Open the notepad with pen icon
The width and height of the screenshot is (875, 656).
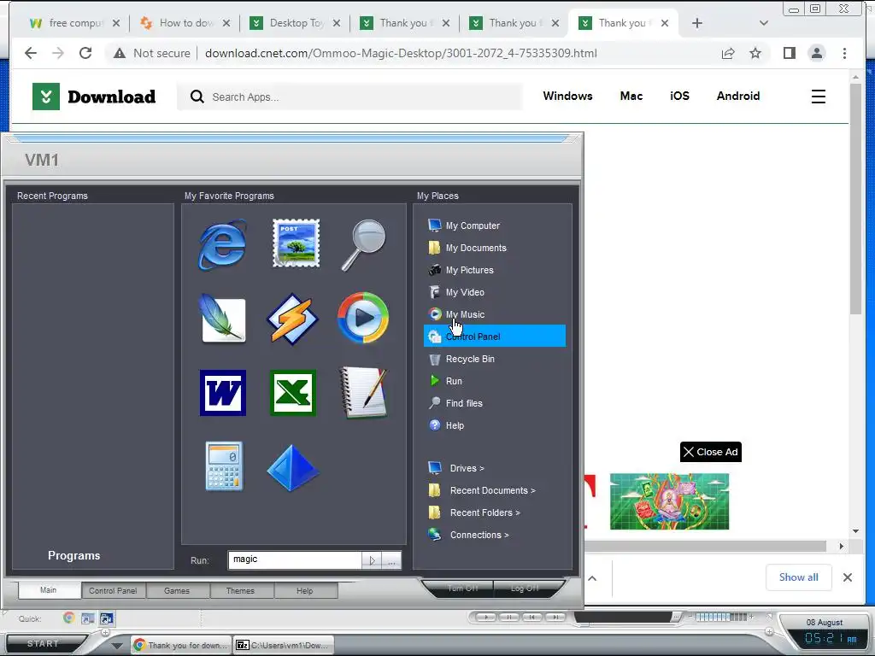(363, 393)
